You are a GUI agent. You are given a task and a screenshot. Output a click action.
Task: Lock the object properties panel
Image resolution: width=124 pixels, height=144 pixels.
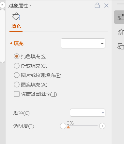[x=97, y=6]
